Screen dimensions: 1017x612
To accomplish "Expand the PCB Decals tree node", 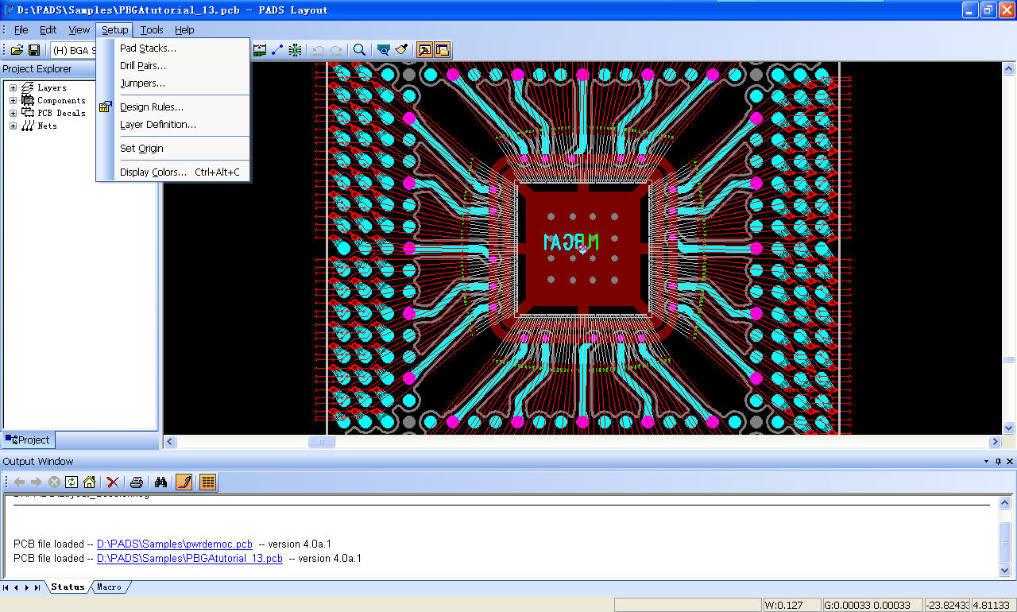I will point(13,113).
